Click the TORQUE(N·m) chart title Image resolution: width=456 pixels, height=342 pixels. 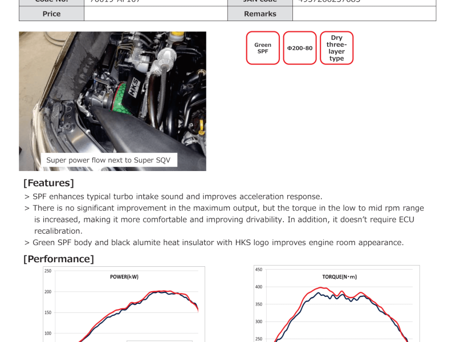click(339, 277)
